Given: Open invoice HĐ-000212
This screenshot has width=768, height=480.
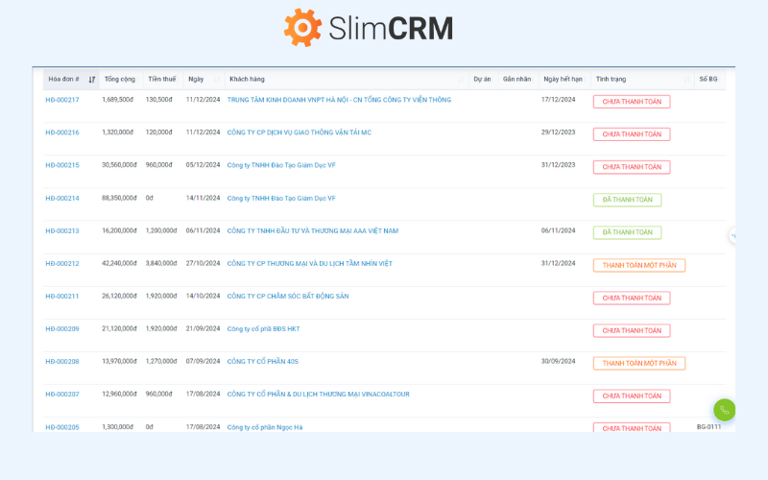Looking at the screenshot, I should point(62,263).
